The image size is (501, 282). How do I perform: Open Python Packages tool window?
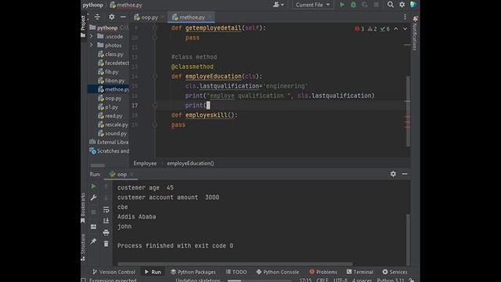coord(193,272)
